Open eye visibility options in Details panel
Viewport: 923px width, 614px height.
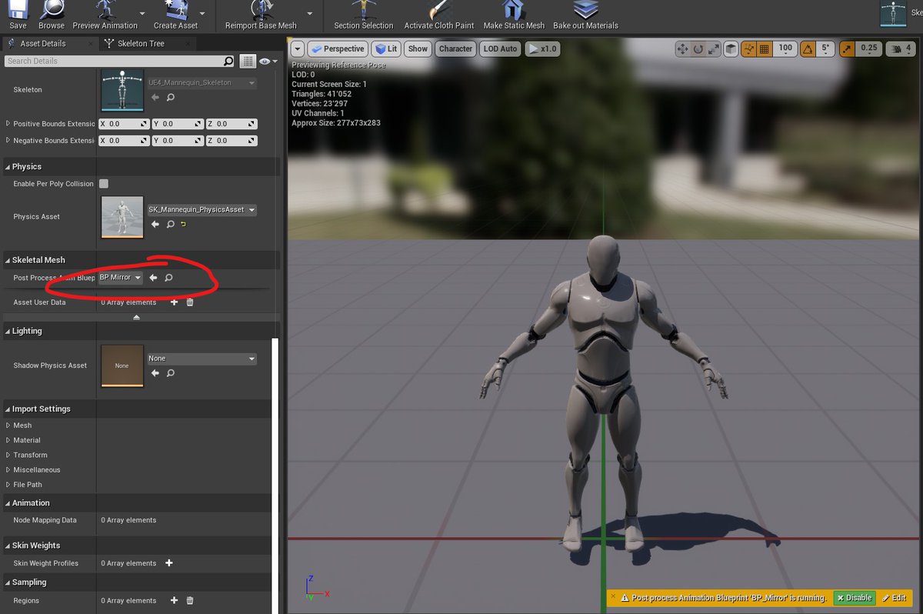[x=267, y=61]
